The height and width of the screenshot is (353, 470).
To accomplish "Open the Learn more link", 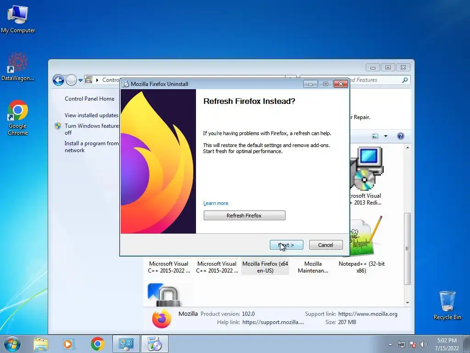I will click(x=216, y=203).
